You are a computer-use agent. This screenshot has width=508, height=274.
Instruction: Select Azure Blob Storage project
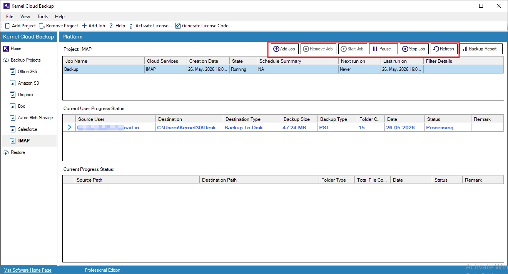click(35, 118)
